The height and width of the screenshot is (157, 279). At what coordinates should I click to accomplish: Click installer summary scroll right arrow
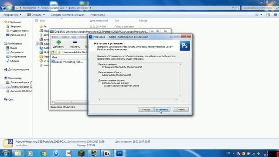[177, 99]
